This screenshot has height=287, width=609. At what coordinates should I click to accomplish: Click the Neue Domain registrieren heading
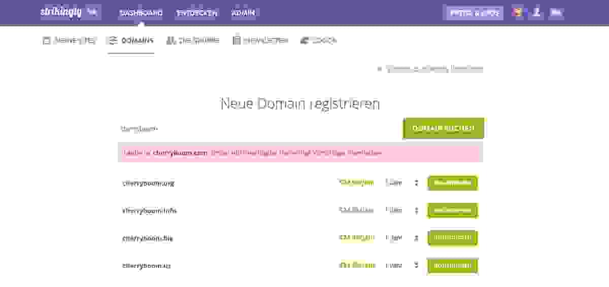[300, 104]
